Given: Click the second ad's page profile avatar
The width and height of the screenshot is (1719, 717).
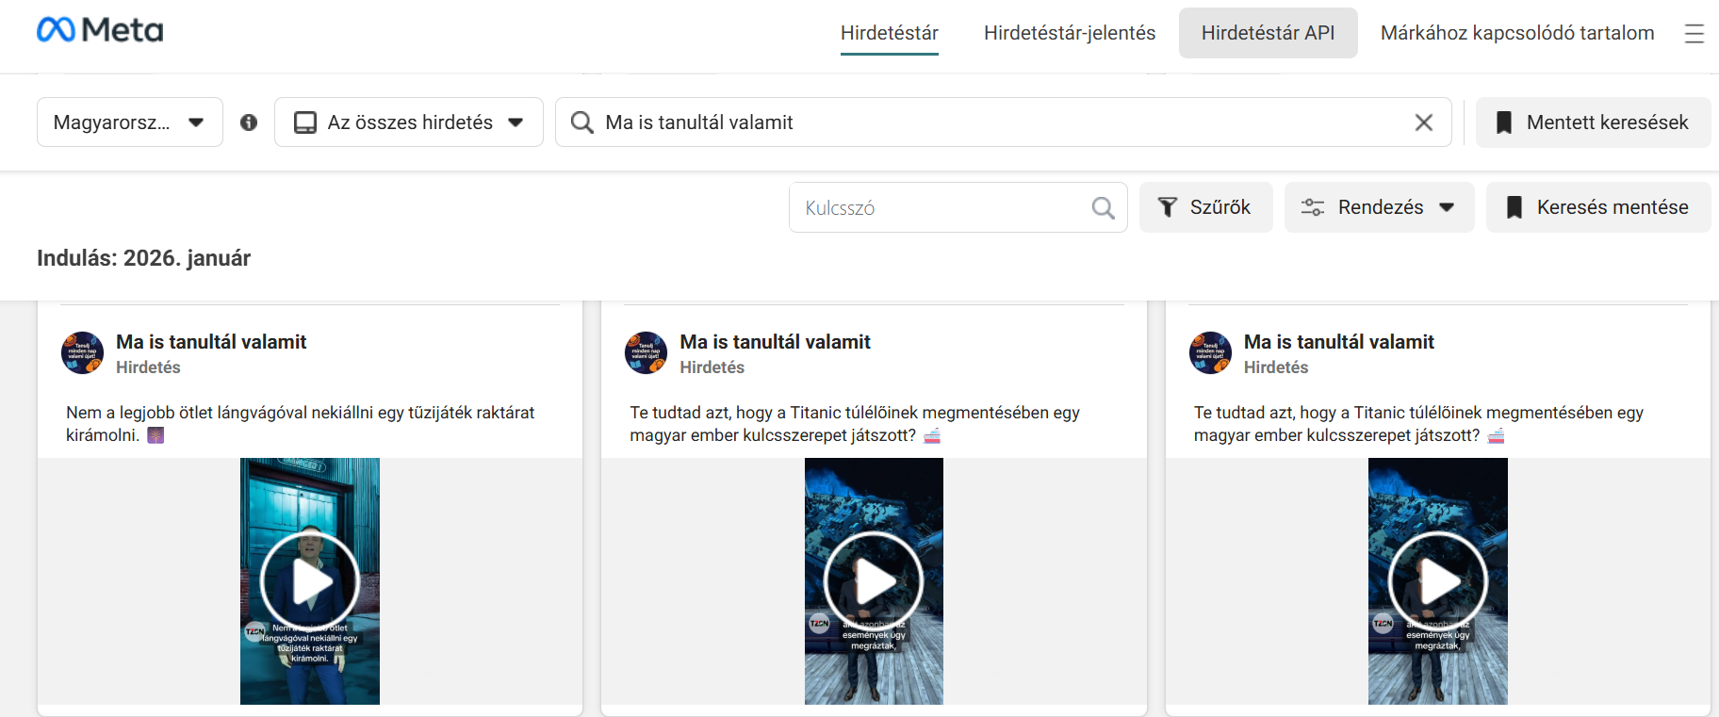Looking at the screenshot, I should (647, 353).
